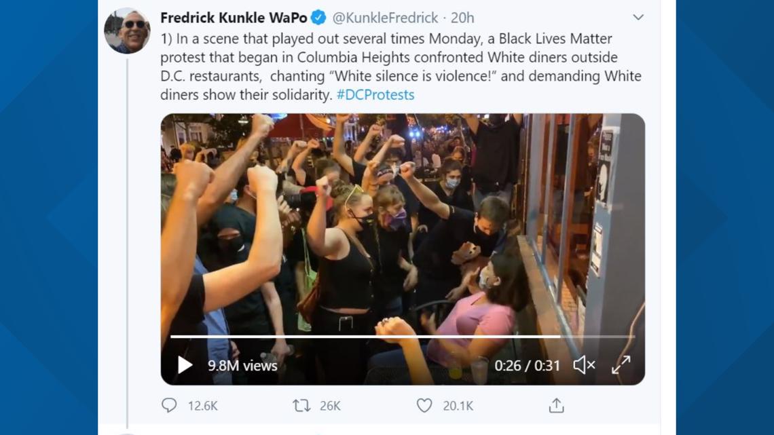This screenshot has width=774, height=435.
Task: Unmute the video sound
Action: (584, 365)
